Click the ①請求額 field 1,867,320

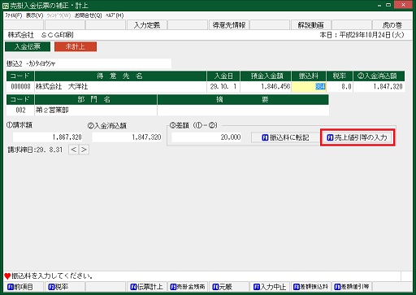(48, 137)
